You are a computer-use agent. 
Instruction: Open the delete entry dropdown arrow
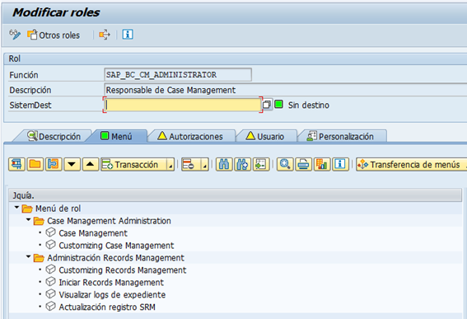coord(205,165)
